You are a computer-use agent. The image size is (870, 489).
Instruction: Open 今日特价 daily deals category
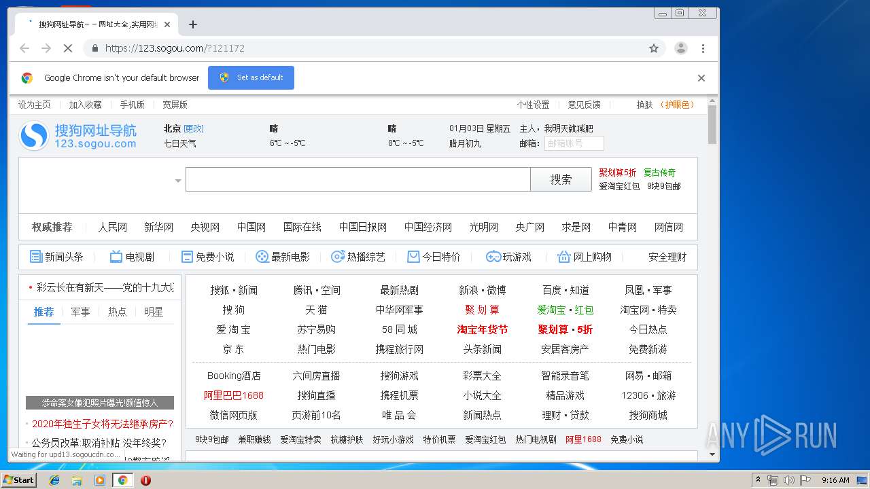coord(434,257)
